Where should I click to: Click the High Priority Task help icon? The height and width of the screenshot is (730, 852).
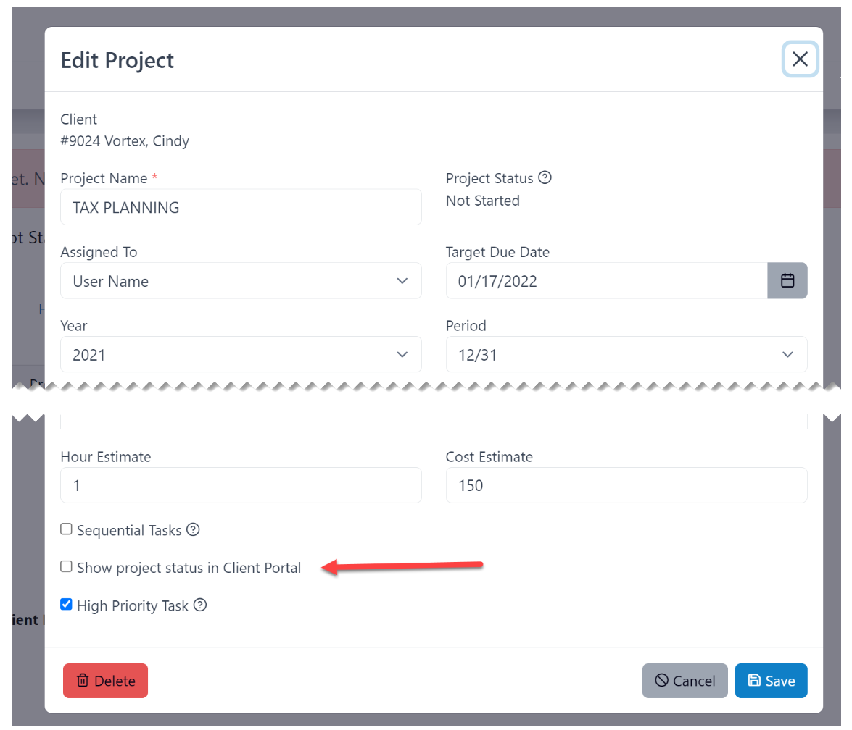[200, 605]
